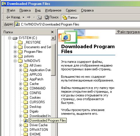Toggle the Папки folders pane button
Viewport: 140px width, 136px height.
(70, 17)
